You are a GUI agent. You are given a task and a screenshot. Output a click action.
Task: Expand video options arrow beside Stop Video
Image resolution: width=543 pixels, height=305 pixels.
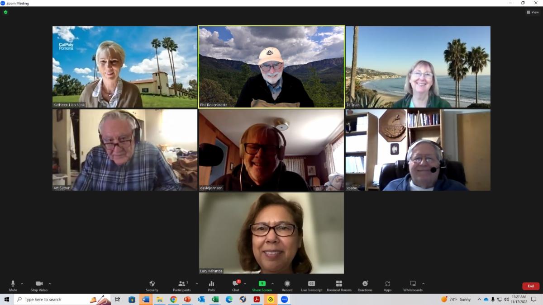50,284
